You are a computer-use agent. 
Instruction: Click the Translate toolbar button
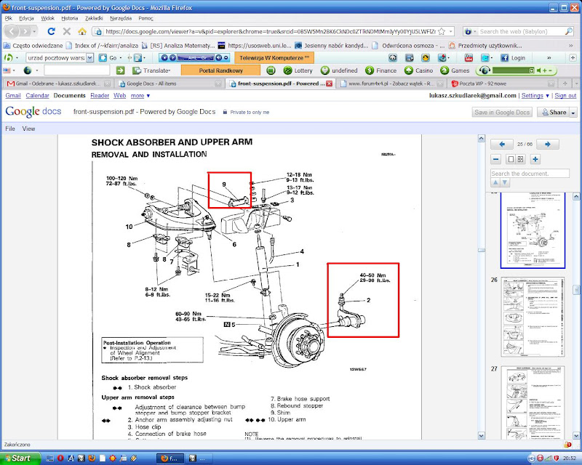tap(151, 70)
